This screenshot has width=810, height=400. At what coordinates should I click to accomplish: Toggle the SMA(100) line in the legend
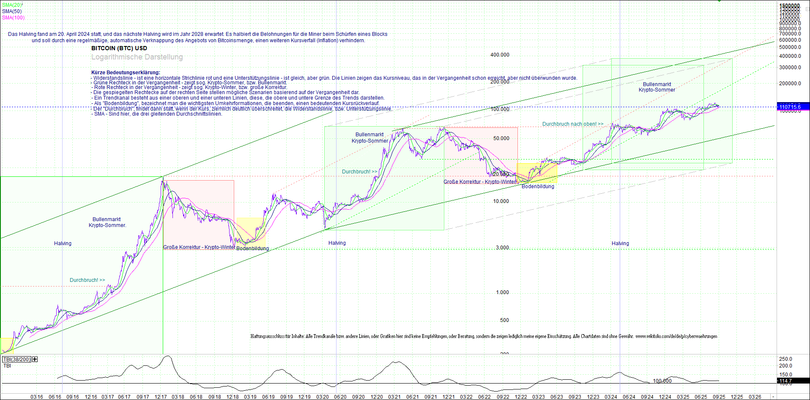coord(12,17)
